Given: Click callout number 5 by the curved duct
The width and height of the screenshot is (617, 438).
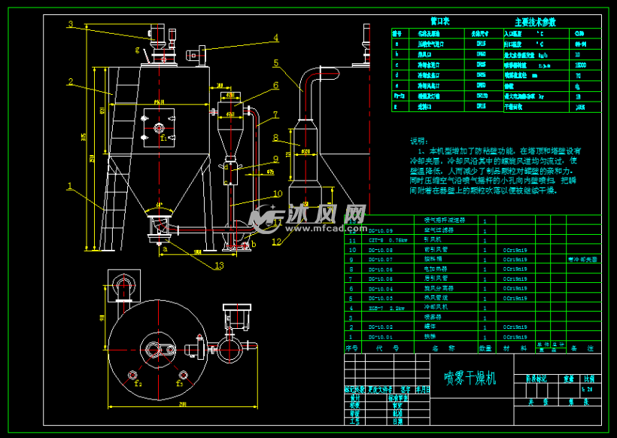Looking at the screenshot, I should (276, 63).
